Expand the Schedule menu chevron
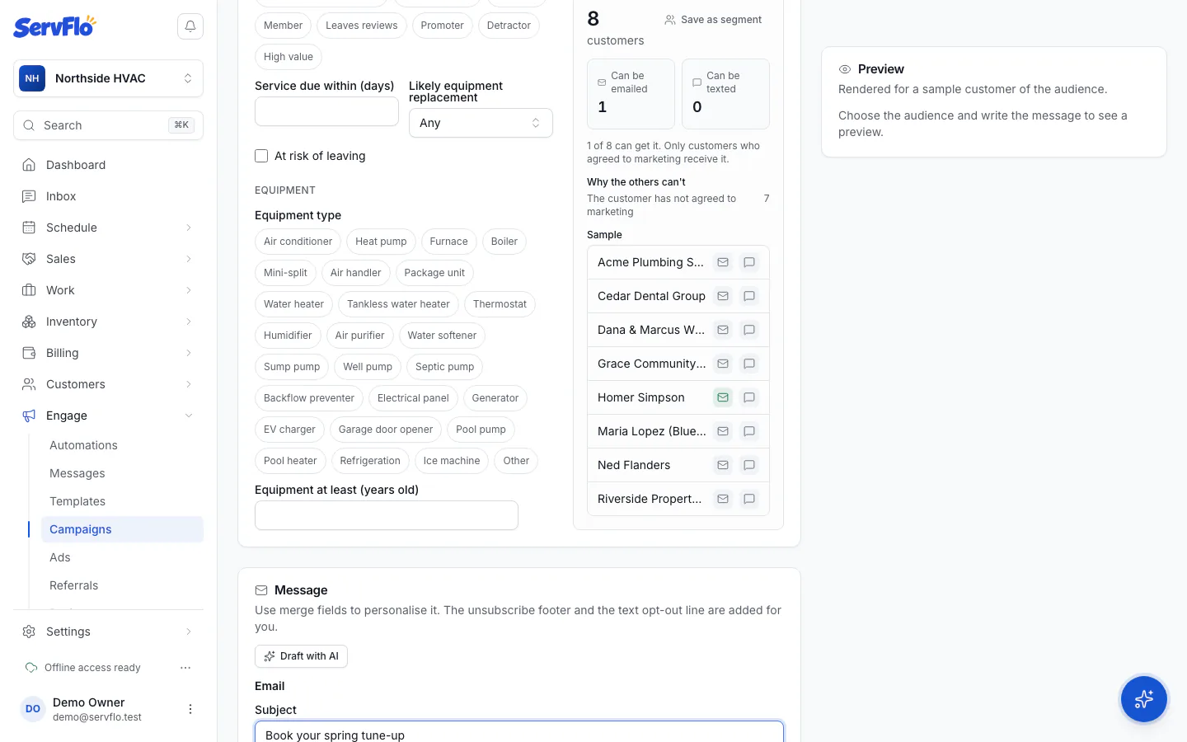 [189, 228]
